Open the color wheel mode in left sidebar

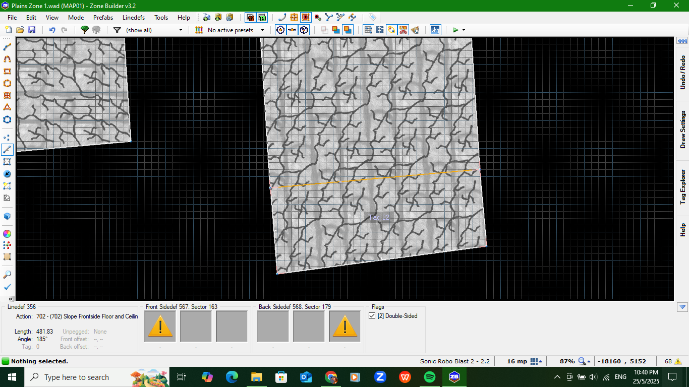coord(7,234)
